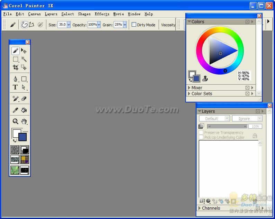Open the Layers menu
This screenshot has height=219, width=275.
pos(51,14)
